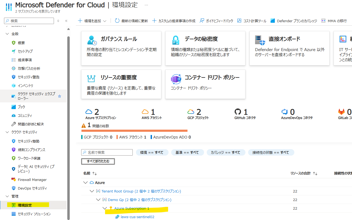Open MMA の移行
352x220 pixels.
pos(334,21)
